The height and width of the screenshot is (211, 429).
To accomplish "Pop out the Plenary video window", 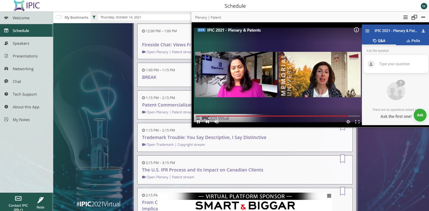I will (x=414, y=17).
